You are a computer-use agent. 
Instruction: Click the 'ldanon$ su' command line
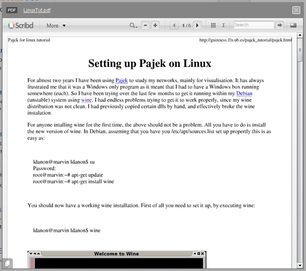click(x=64, y=162)
